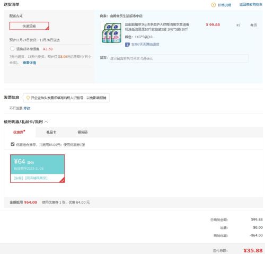Collapse the coupon/gift card/deduction section
The height and width of the screenshot is (254, 265).
tap(46, 121)
